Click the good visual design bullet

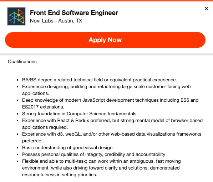click(68, 148)
